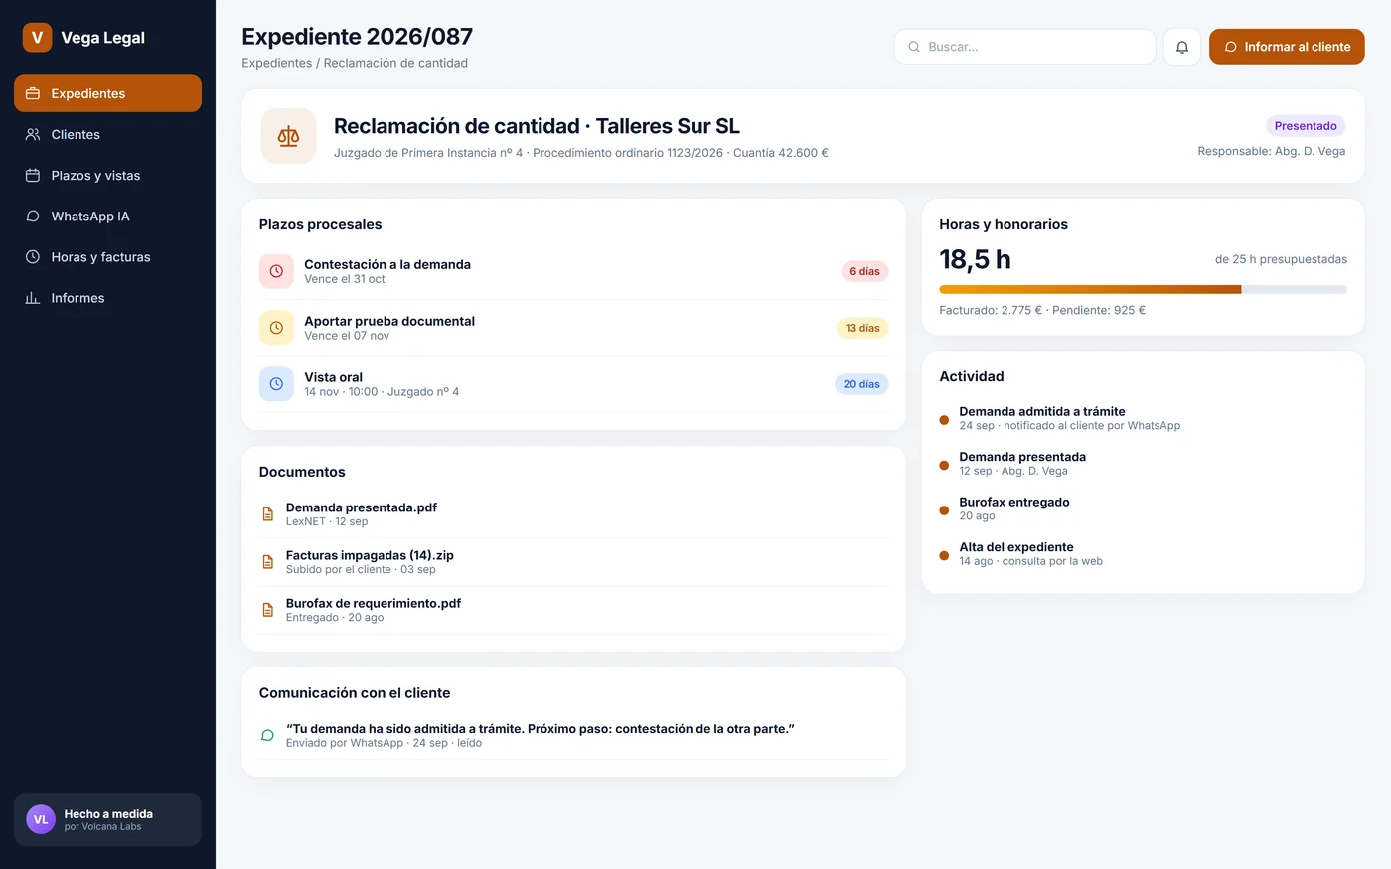Click the 13 días deadline badge

click(861, 328)
